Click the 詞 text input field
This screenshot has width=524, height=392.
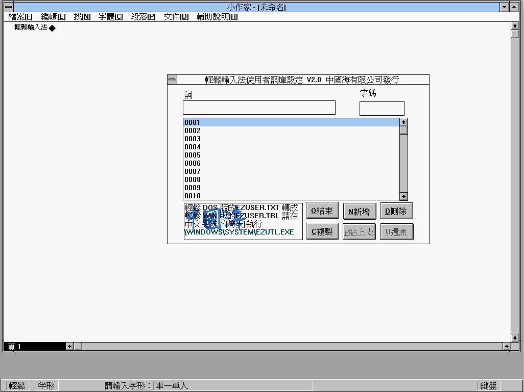(259, 108)
